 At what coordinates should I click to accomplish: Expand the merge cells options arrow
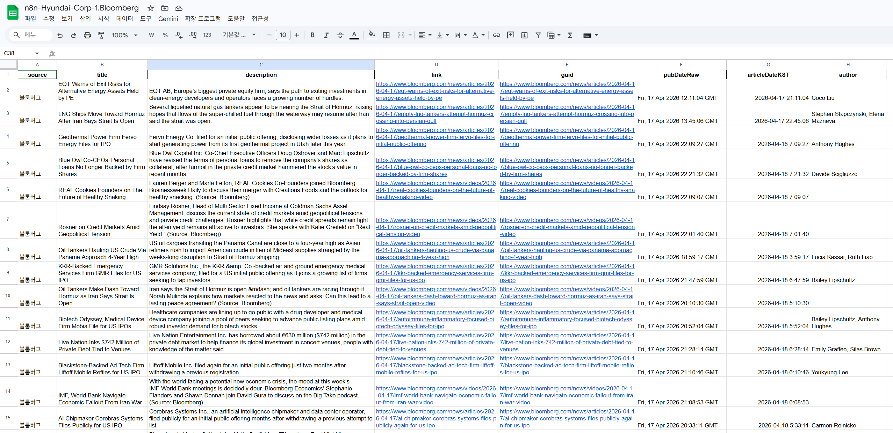[x=410, y=35]
